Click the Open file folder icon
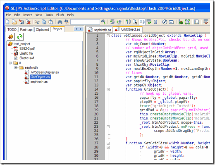 pyautogui.click(x=14, y=22)
